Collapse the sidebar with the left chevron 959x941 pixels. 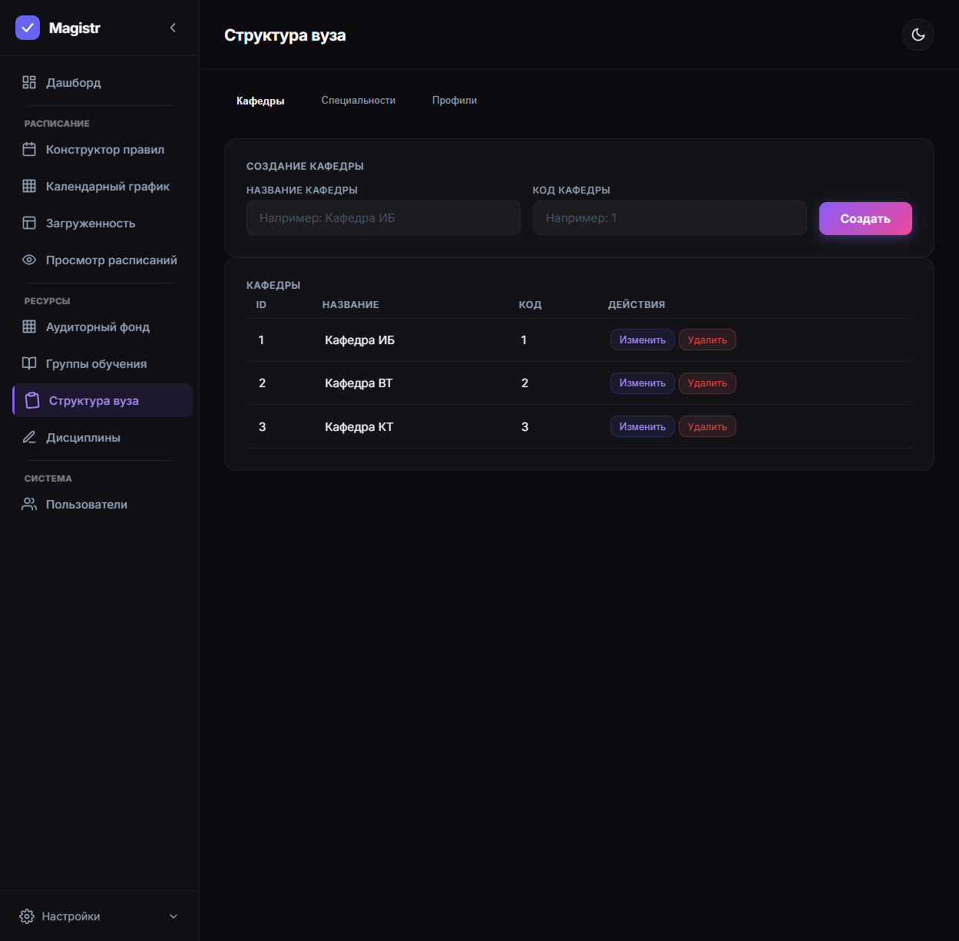[173, 28]
